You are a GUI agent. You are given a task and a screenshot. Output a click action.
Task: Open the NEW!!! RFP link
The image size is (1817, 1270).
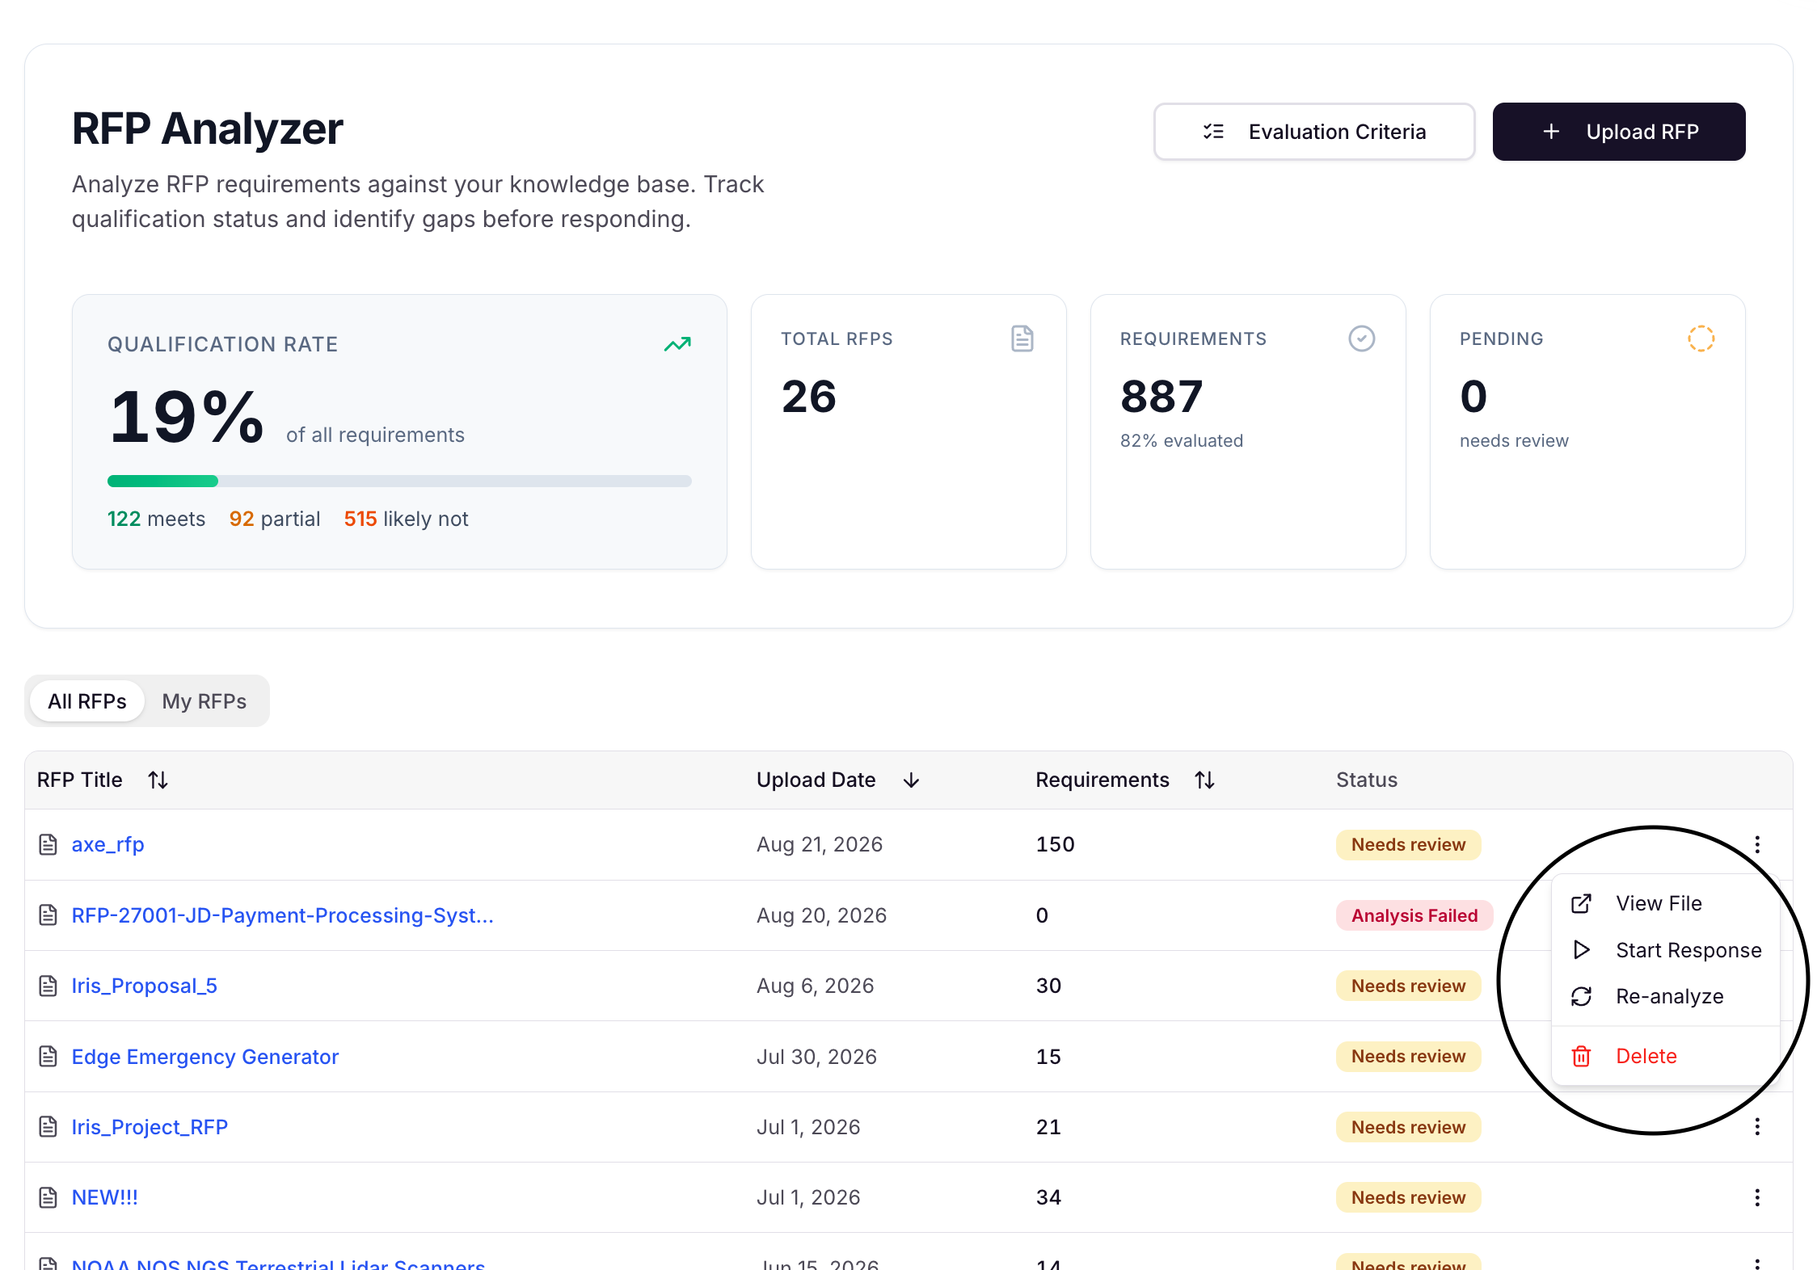pyautogui.click(x=105, y=1197)
